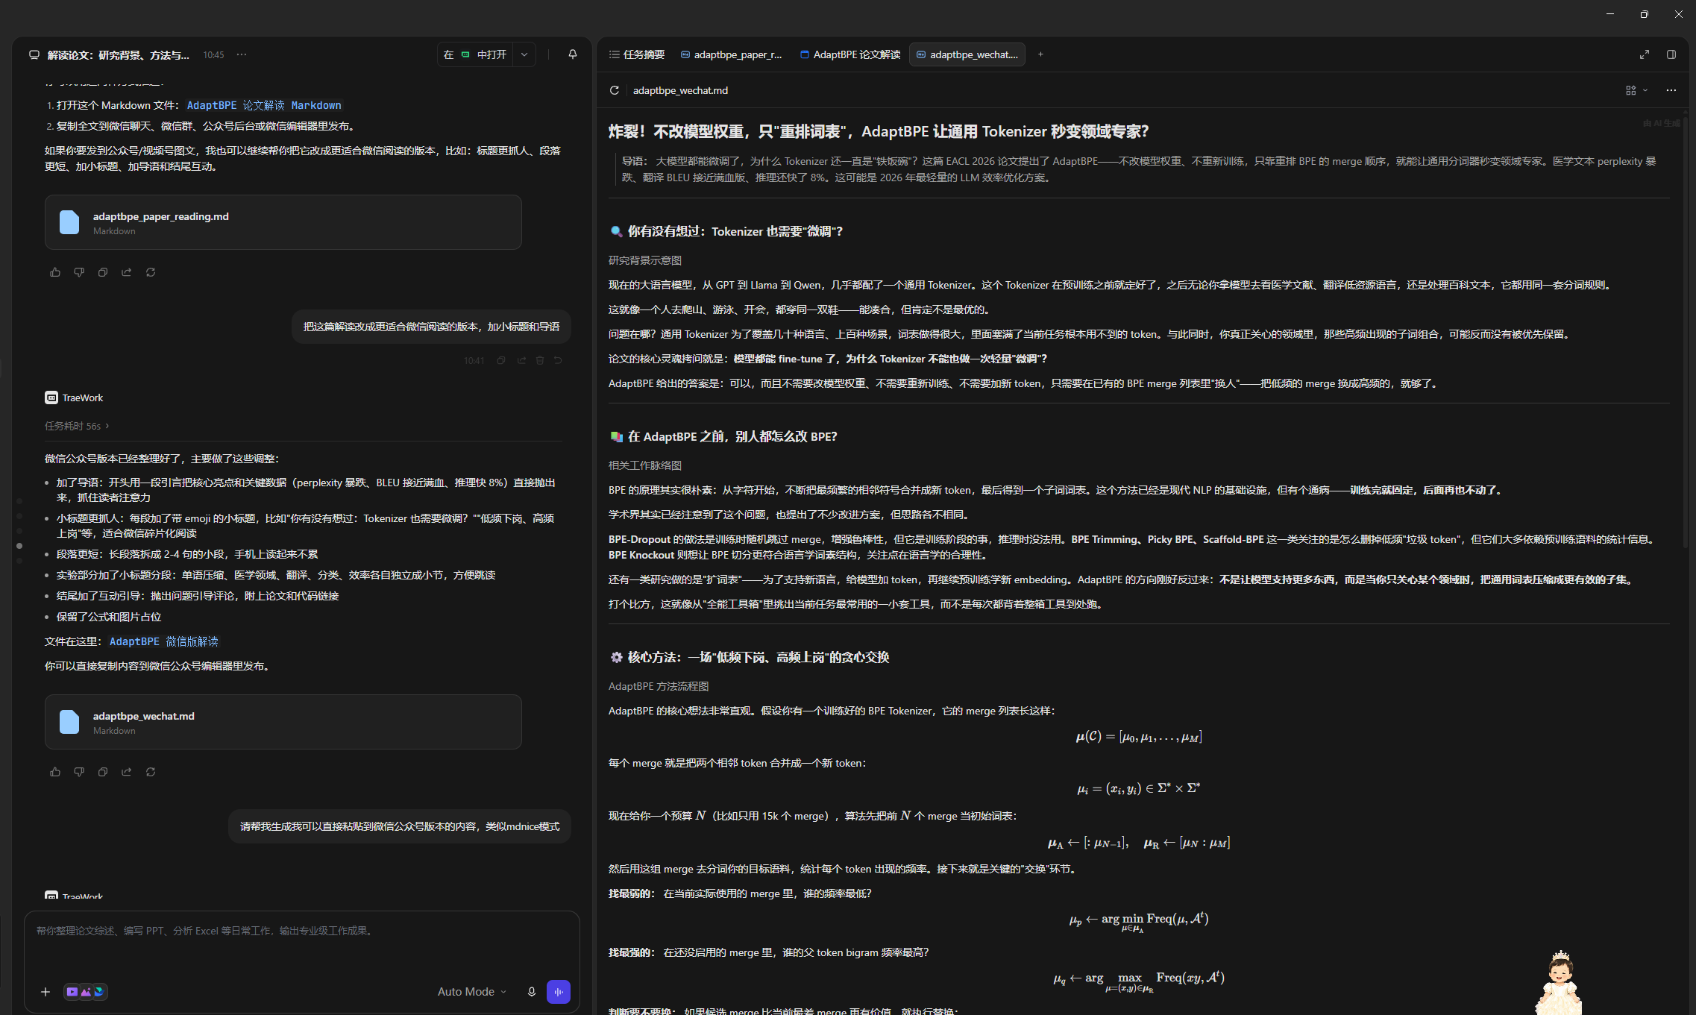
Task: Click the user message 把这篇解读改成更适合微信阅读的版本
Action: (x=431, y=327)
